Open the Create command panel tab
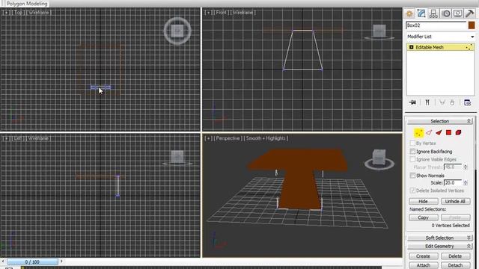This screenshot has height=269, width=479. point(409,13)
